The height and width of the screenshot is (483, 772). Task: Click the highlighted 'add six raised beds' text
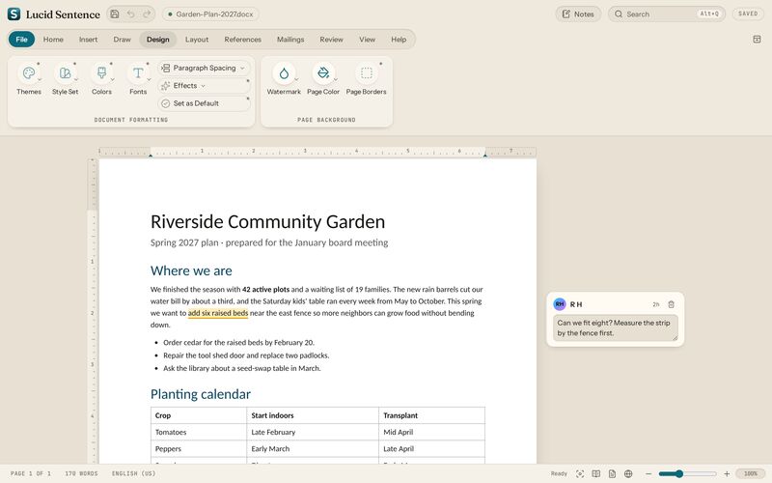click(218, 313)
